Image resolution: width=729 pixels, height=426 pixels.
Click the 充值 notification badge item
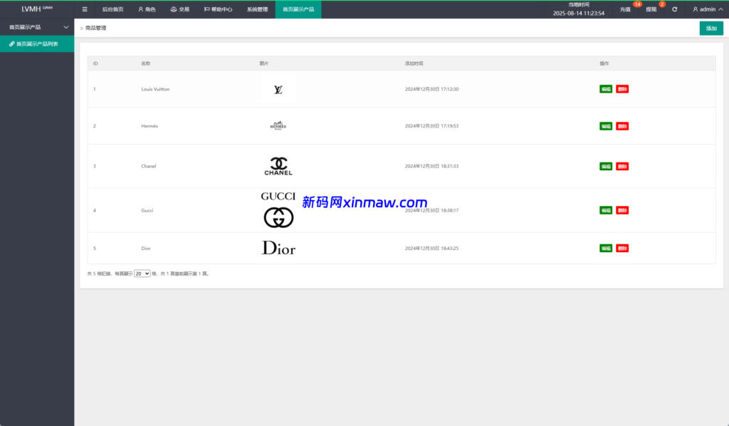[x=625, y=9]
